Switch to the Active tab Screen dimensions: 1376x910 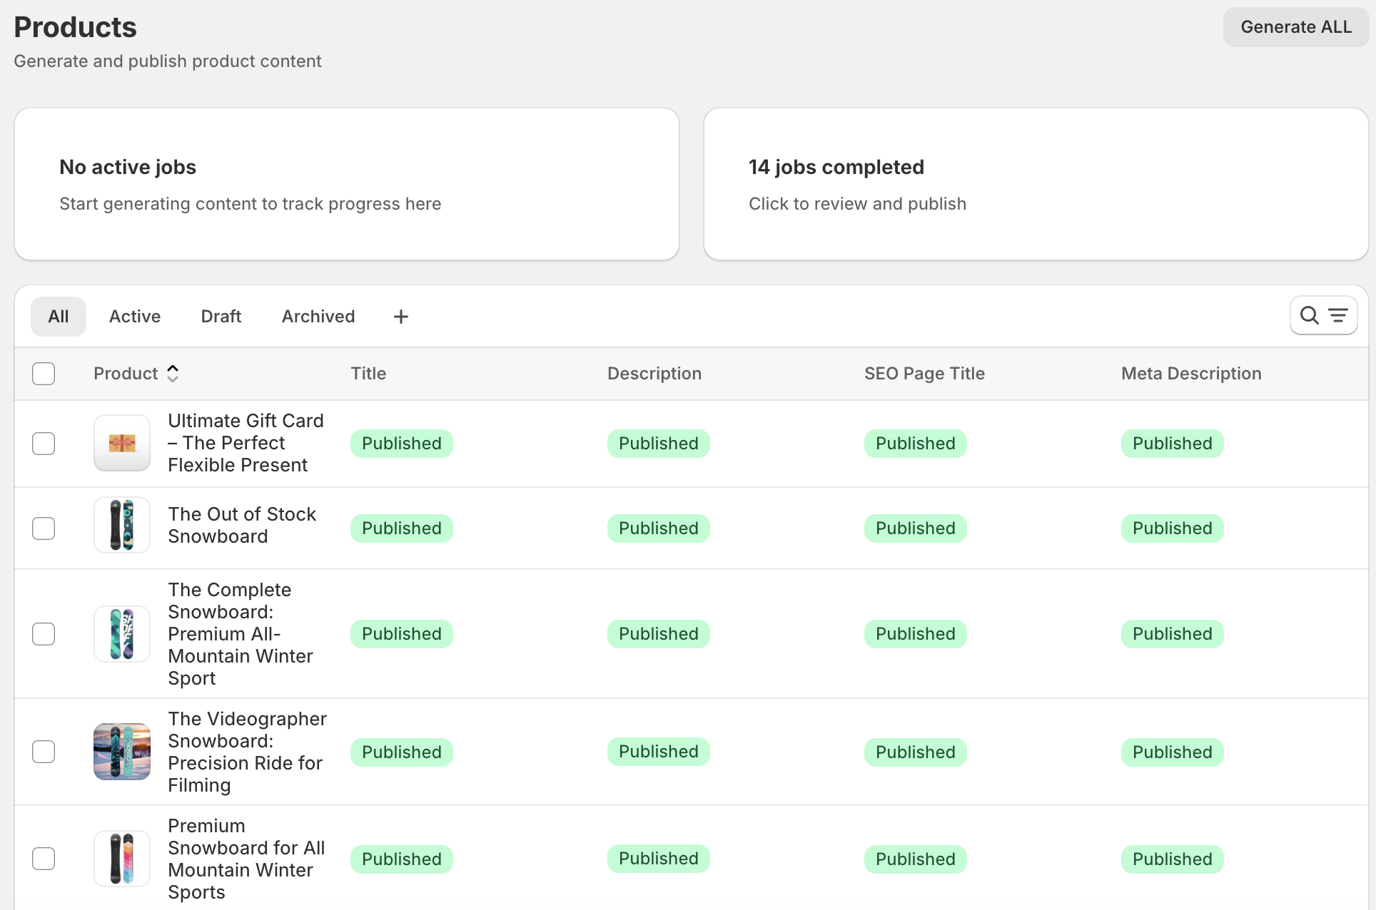point(135,317)
